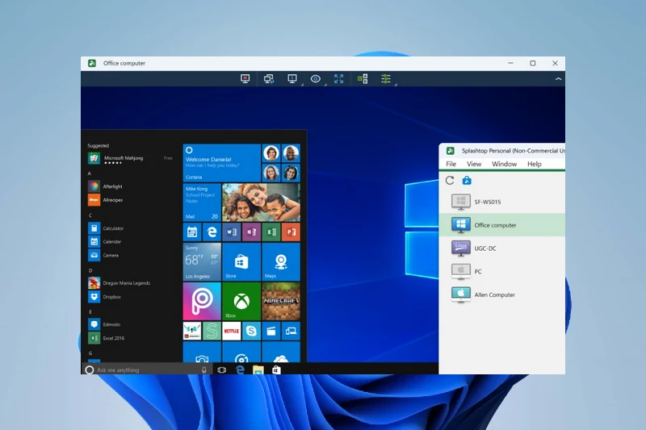Open the Minecraft tile
646x430 pixels.
(x=281, y=301)
